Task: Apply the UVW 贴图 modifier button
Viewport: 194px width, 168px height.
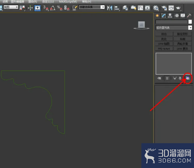Action: 164,44
